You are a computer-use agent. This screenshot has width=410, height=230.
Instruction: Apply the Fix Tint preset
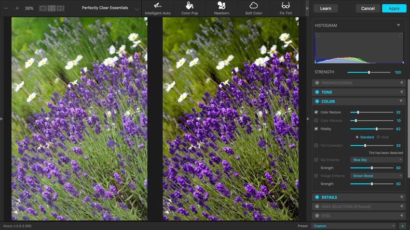click(286, 8)
